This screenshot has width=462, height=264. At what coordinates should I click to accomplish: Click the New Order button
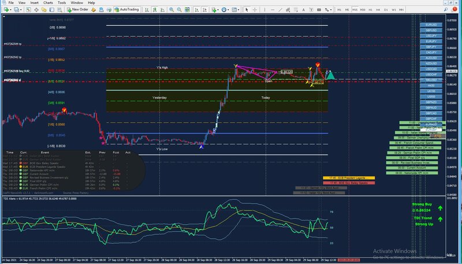[x=77, y=10]
